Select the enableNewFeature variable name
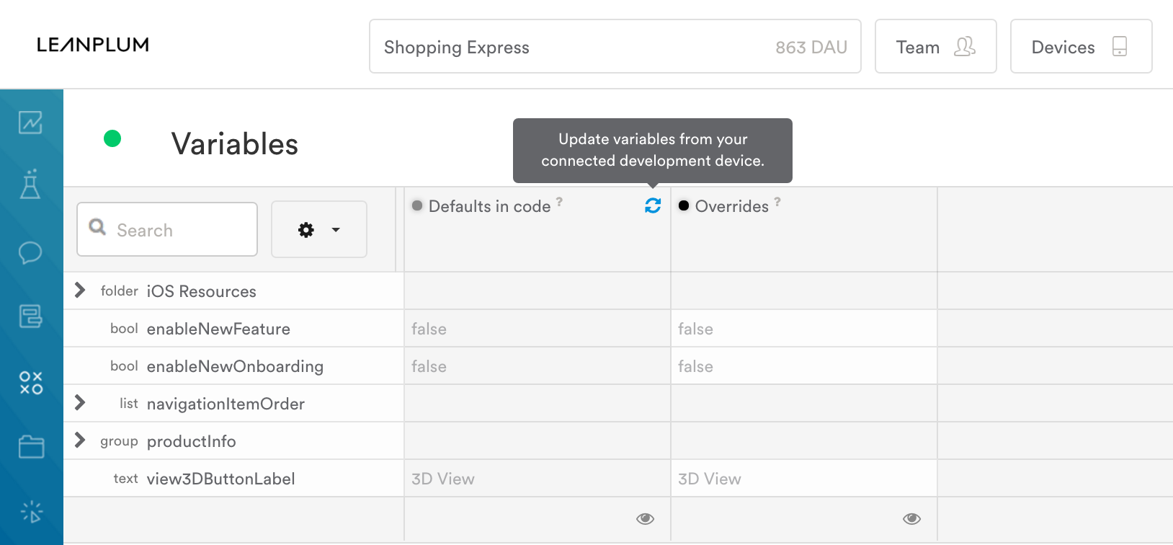 (218, 329)
